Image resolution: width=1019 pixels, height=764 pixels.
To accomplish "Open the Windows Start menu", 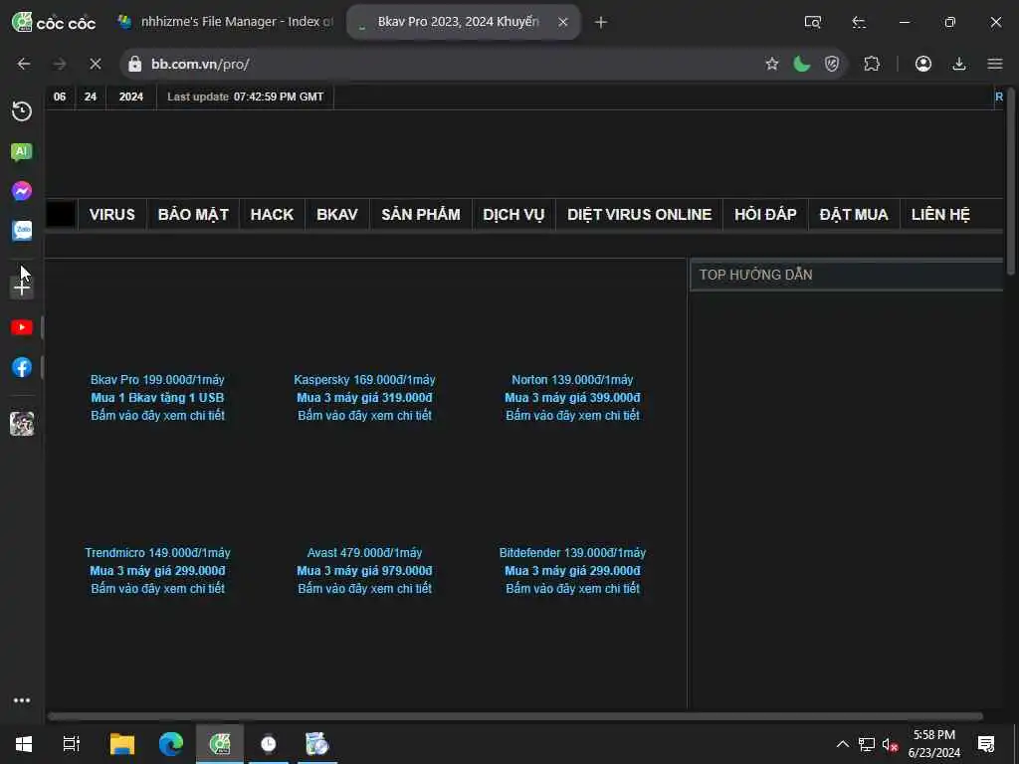I will coord(24,744).
